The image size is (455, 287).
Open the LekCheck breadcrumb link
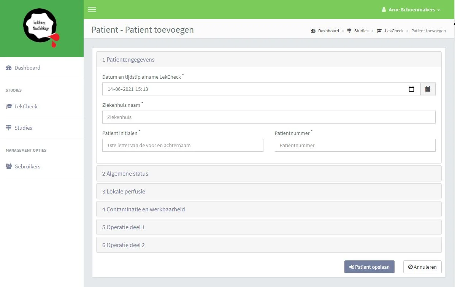[394, 31]
